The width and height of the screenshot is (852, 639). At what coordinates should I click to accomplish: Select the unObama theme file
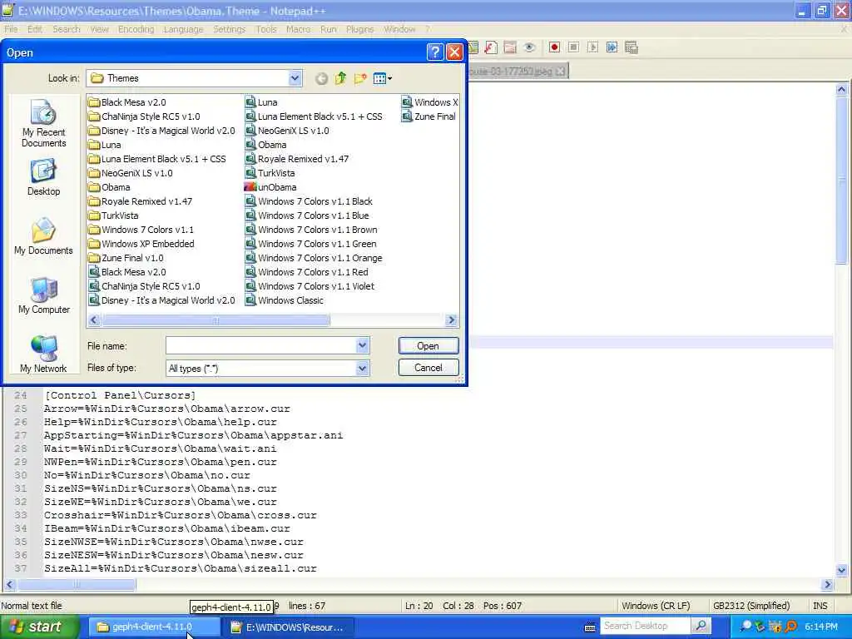(x=270, y=187)
